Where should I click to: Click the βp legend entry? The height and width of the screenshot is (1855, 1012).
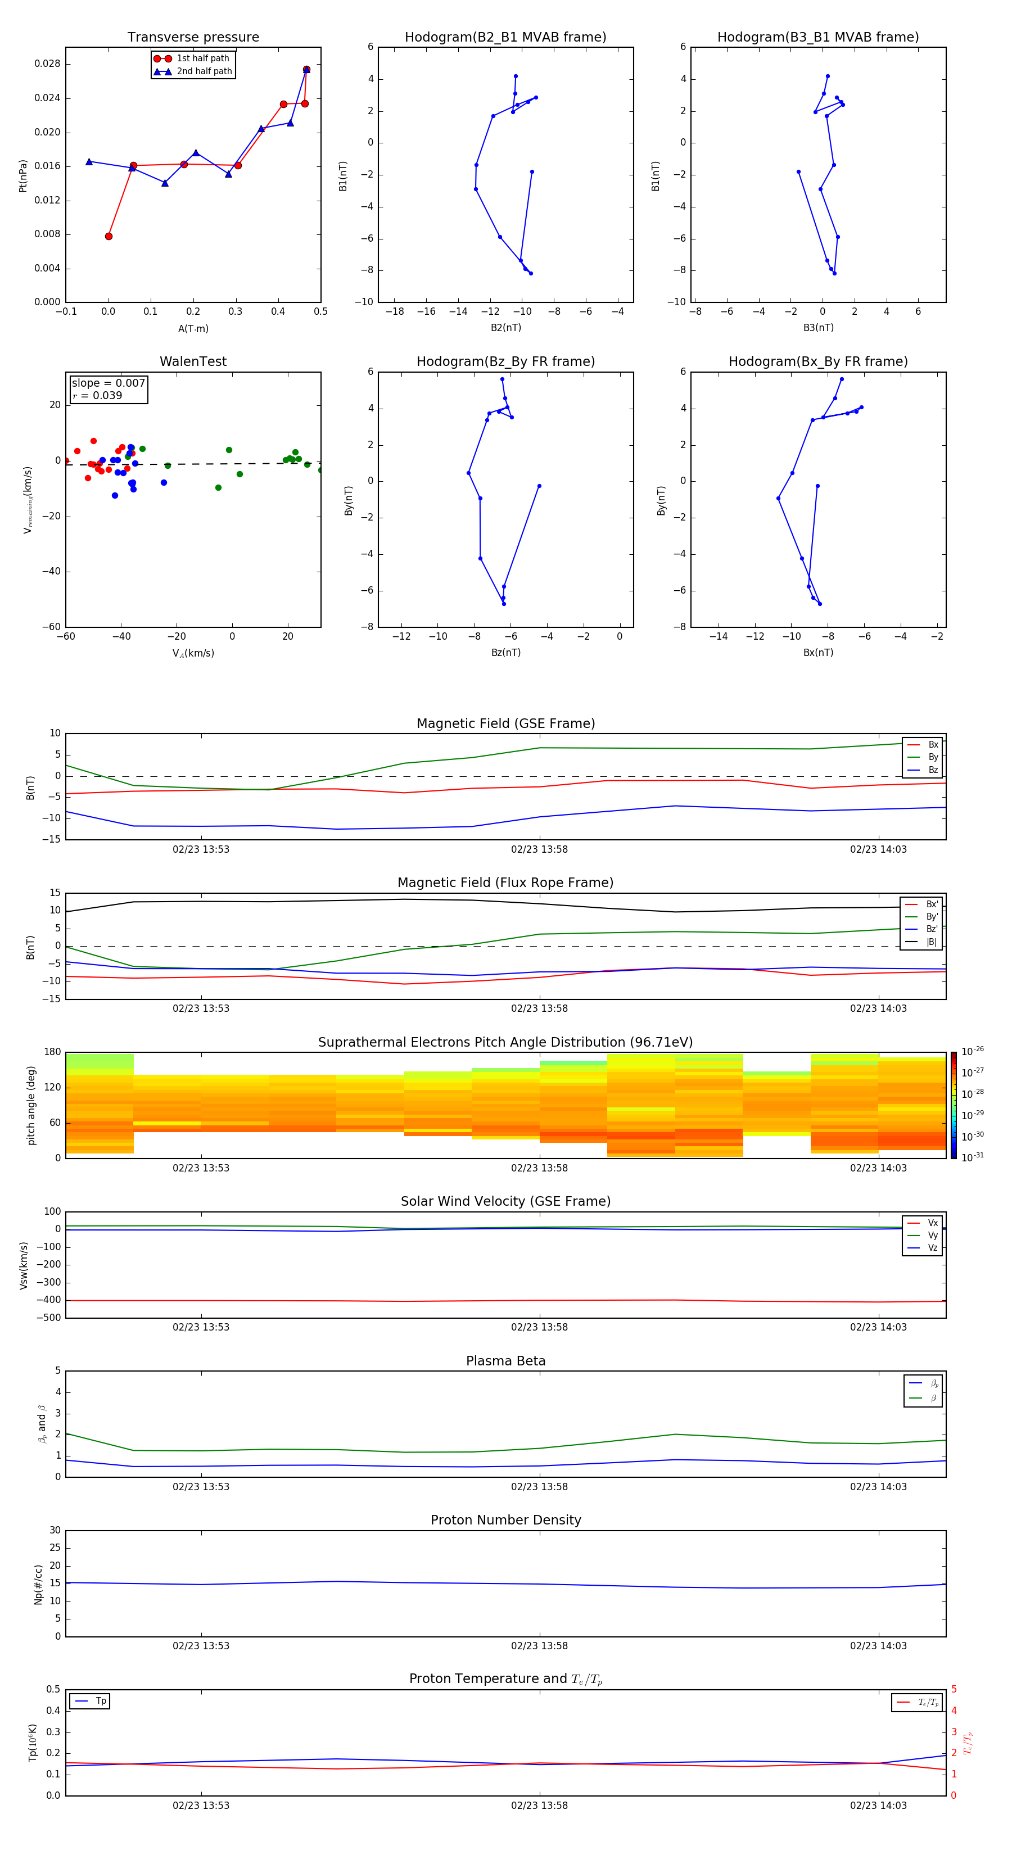[x=923, y=1383]
